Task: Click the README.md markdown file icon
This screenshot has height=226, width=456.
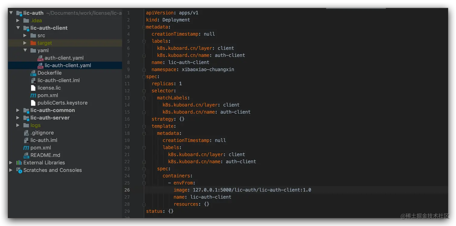Action: (x=26, y=155)
